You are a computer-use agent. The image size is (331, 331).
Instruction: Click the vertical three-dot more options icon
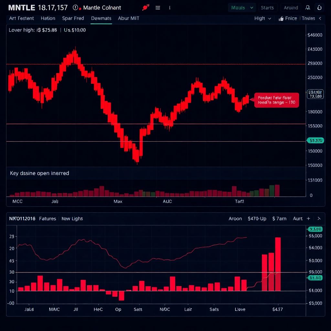tap(170, 8)
